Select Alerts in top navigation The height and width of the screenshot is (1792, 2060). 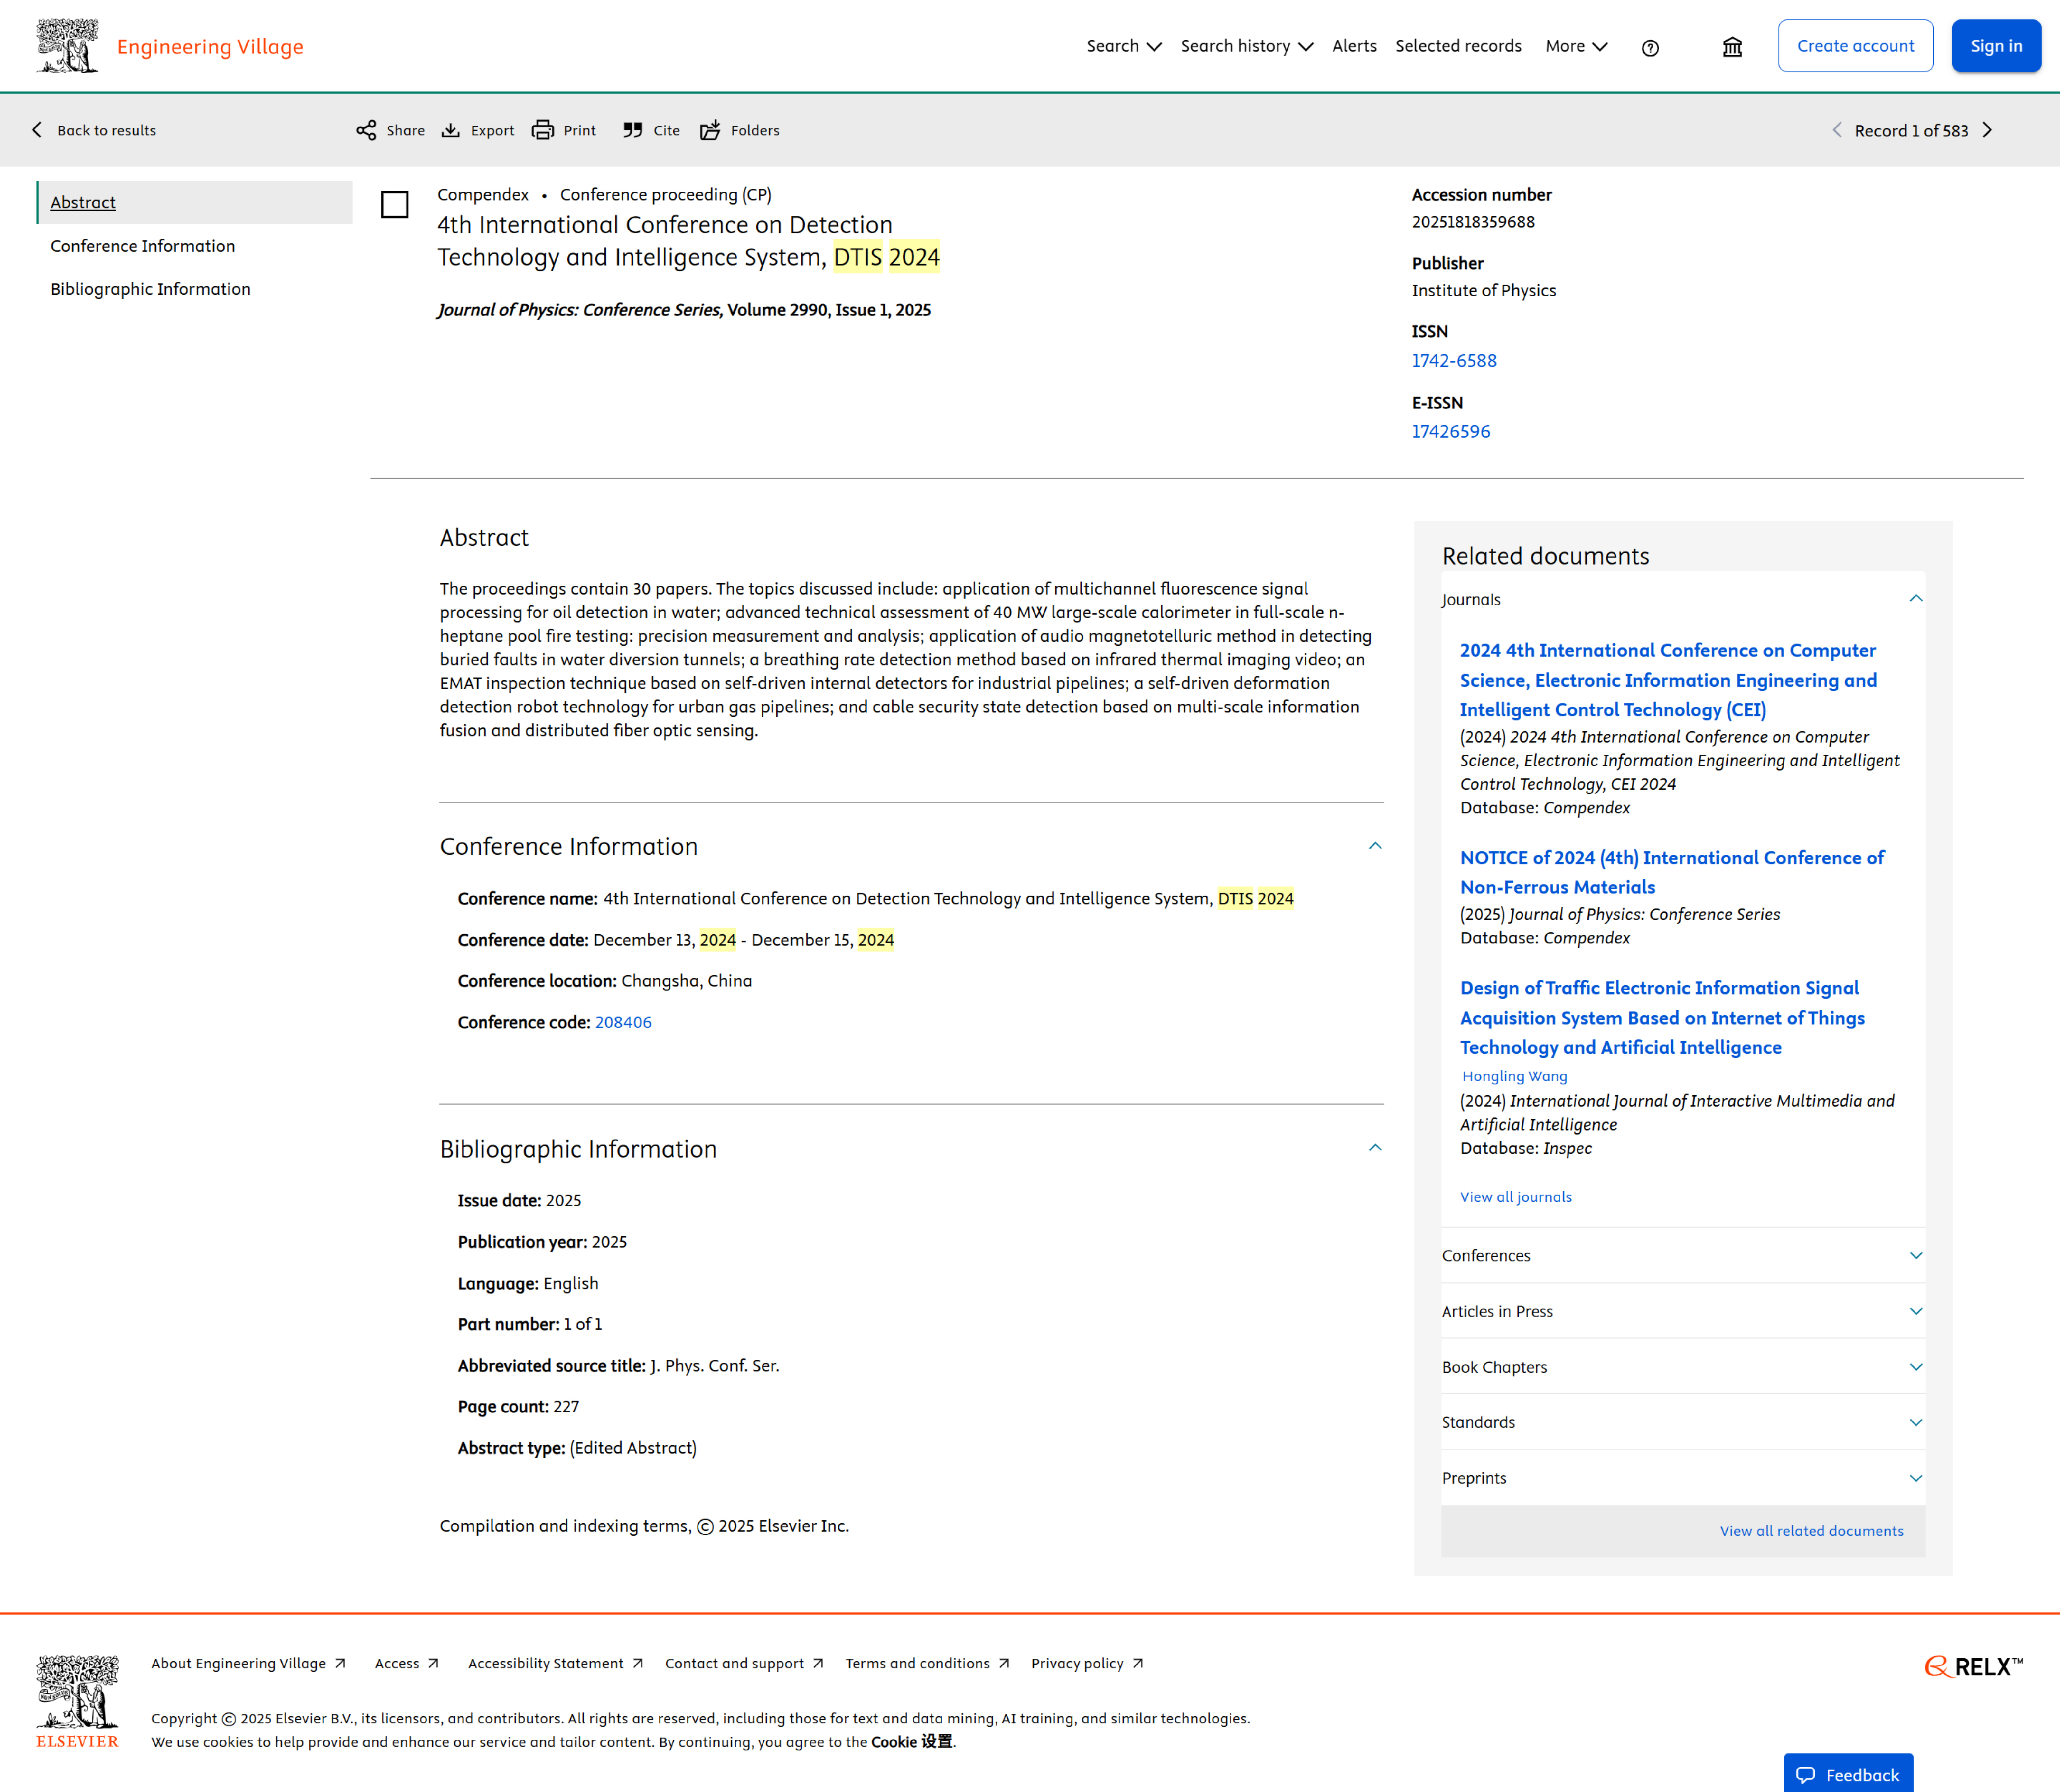pyautogui.click(x=1354, y=46)
